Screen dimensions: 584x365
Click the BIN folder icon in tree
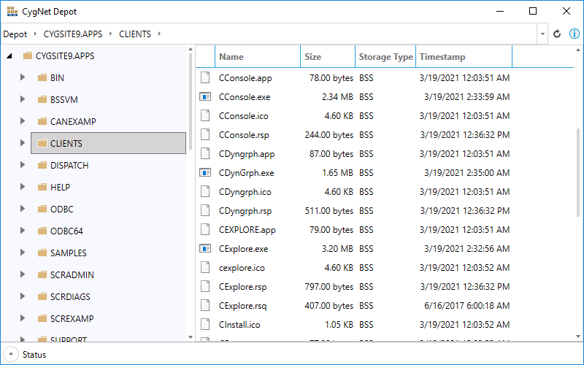click(x=42, y=78)
